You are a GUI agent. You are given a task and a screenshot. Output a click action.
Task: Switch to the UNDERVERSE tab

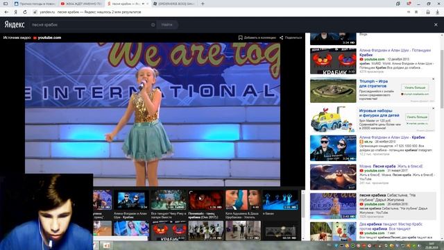pyautogui.click(x=174, y=4)
